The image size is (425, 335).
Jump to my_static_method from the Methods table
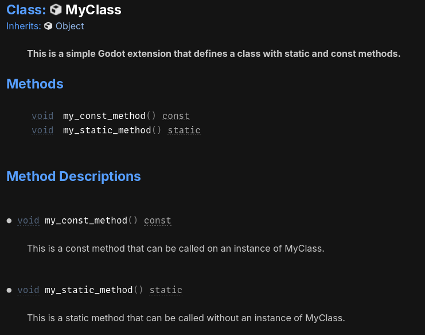point(107,130)
